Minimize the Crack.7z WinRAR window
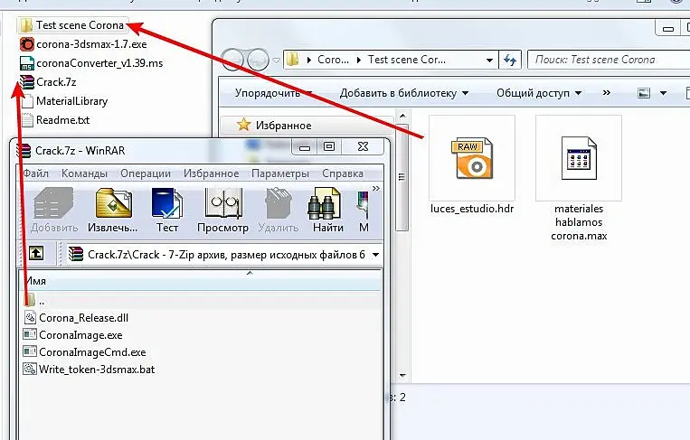This screenshot has height=440, width=690. point(305,146)
